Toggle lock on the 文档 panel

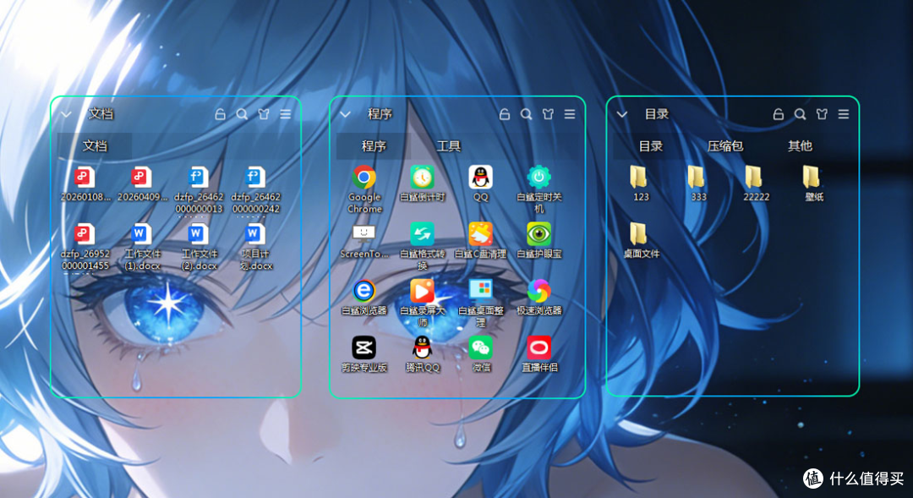click(x=220, y=114)
